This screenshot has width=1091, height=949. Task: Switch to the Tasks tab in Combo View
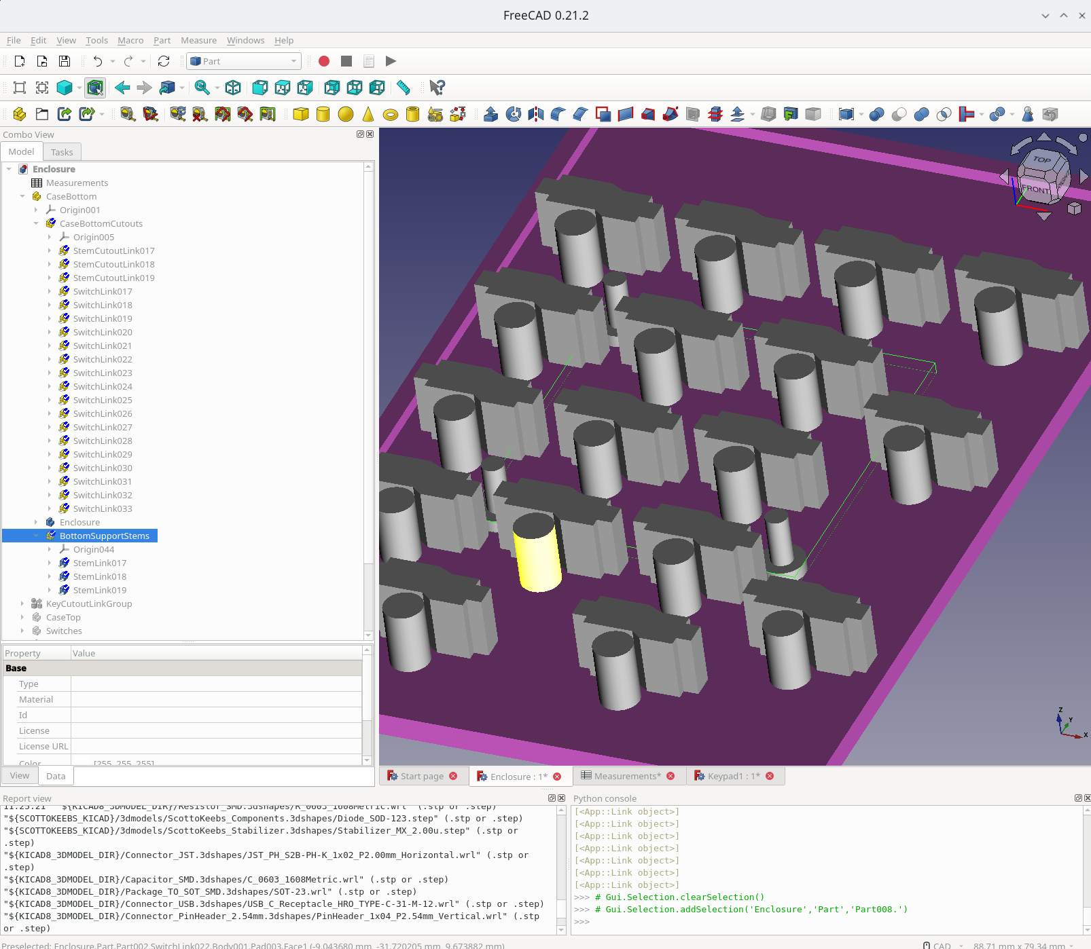click(62, 151)
